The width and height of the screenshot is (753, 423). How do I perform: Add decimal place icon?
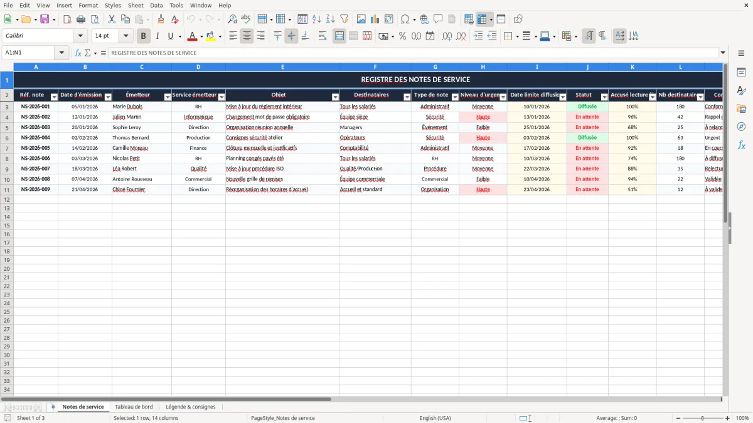click(x=447, y=36)
